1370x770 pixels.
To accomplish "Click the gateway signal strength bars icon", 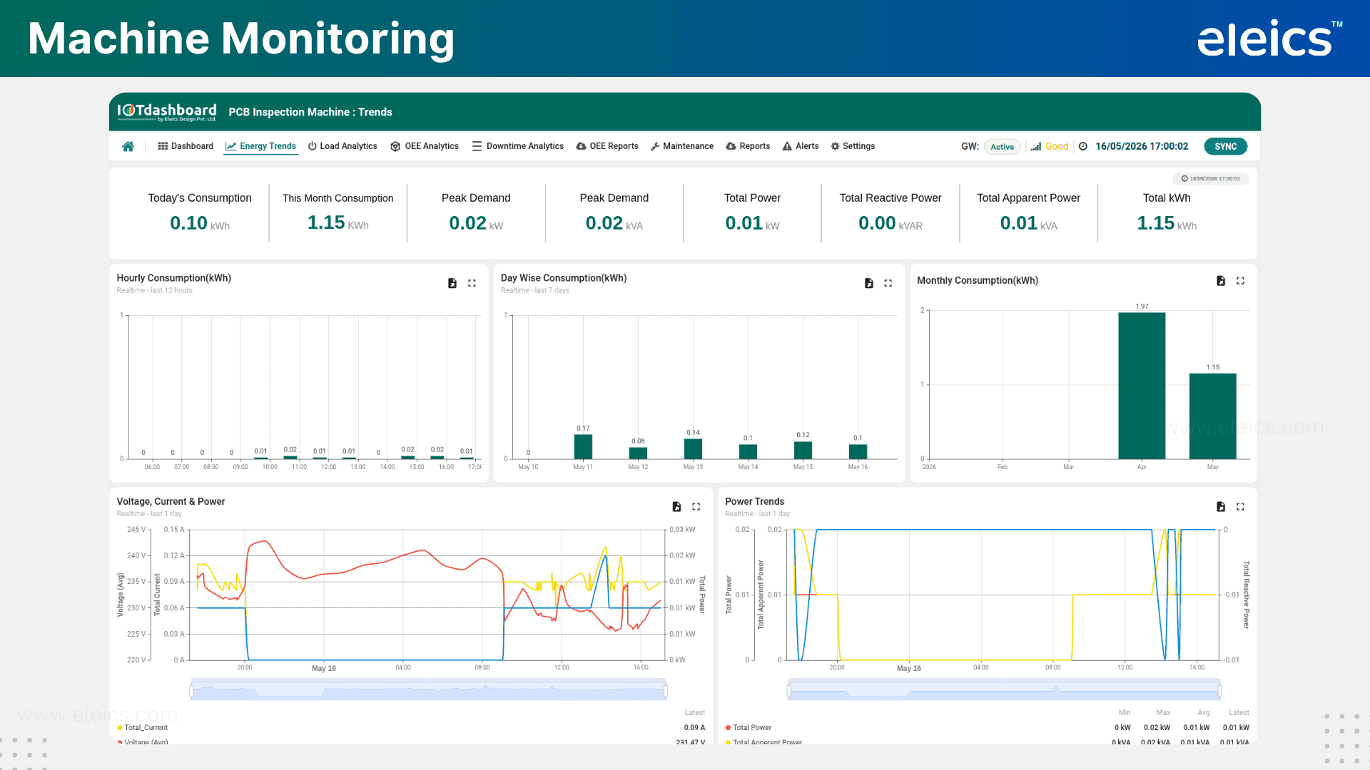I will tap(1036, 147).
